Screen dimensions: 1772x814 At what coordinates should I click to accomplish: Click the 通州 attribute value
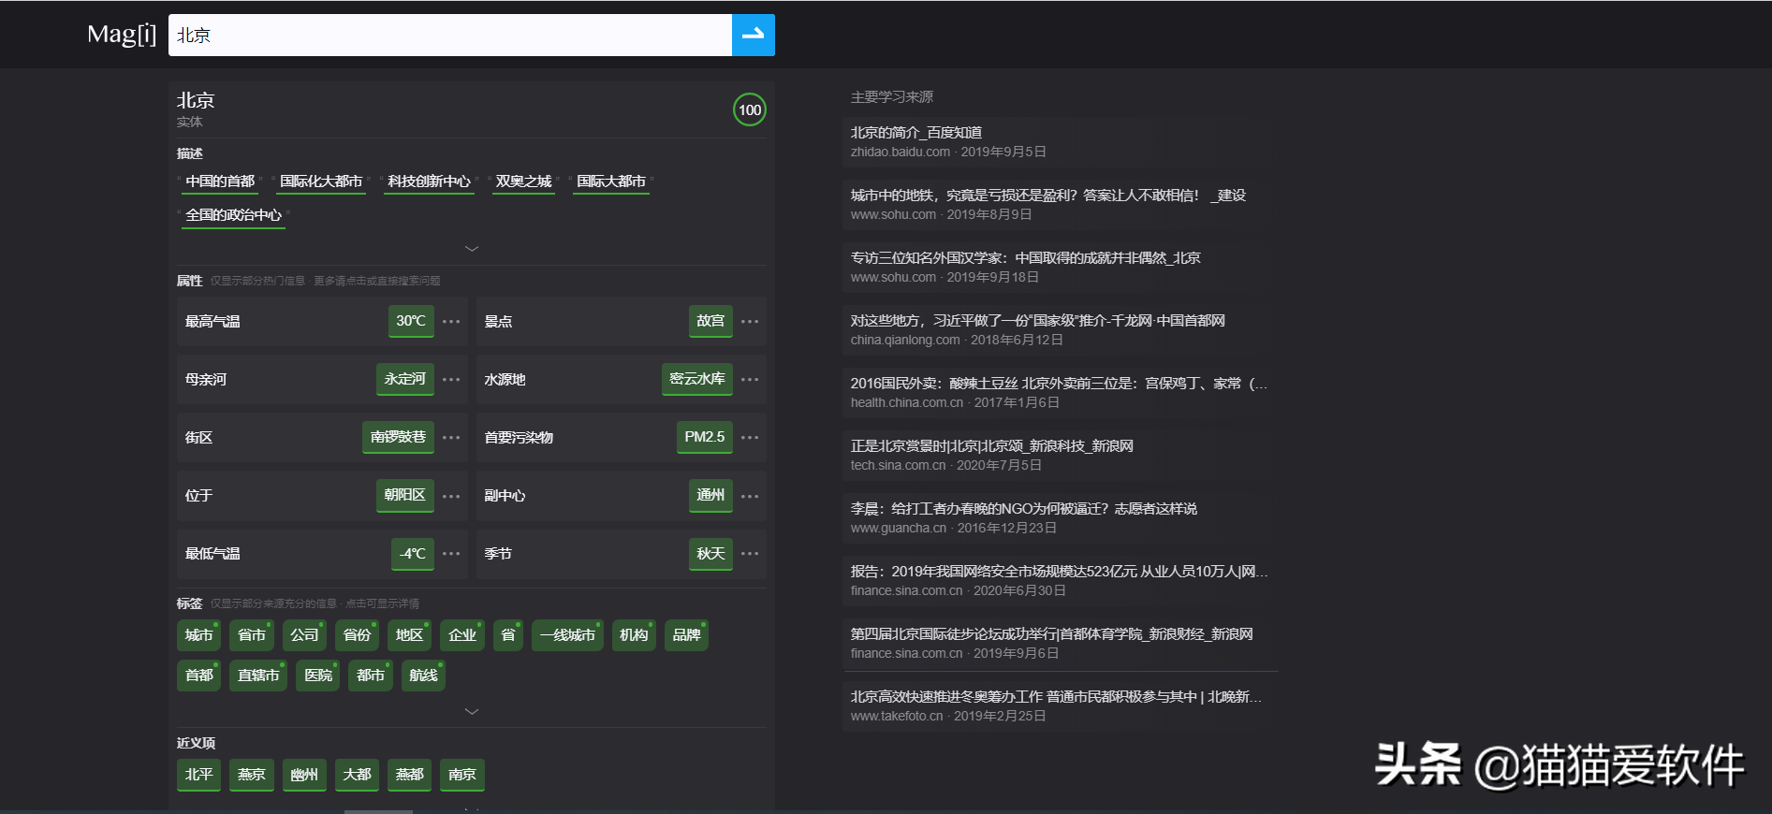(x=710, y=495)
